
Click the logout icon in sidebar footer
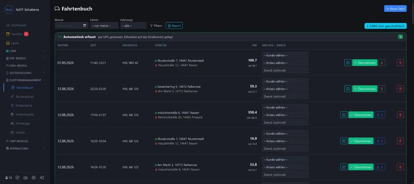coord(42,178)
